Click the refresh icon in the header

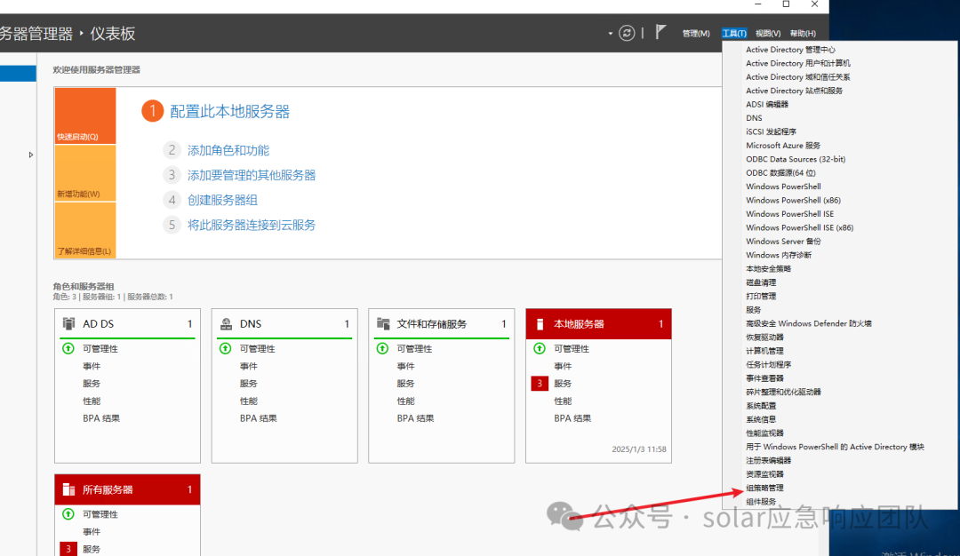pos(627,33)
